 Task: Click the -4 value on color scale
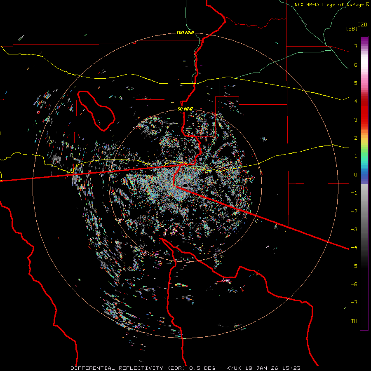click(x=354, y=247)
